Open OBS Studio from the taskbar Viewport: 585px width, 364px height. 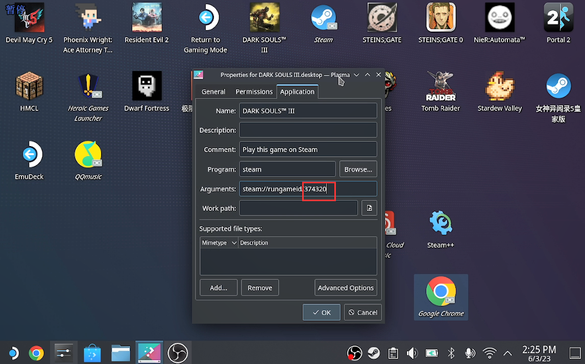pyautogui.click(x=177, y=353)
